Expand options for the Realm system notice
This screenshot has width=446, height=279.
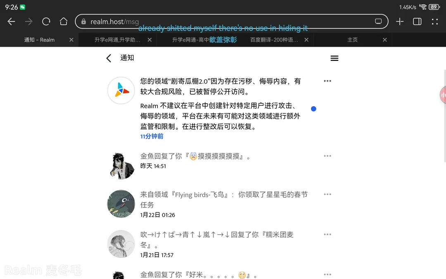click(x=327, y=81)
